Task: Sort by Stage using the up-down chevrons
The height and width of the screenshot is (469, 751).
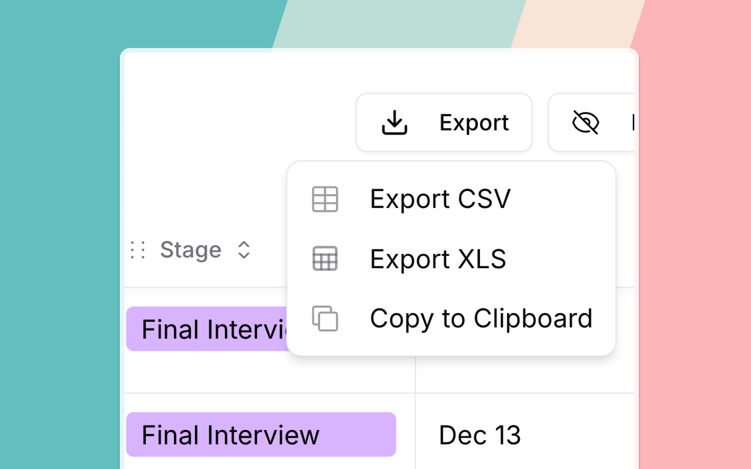Action: 244,250
